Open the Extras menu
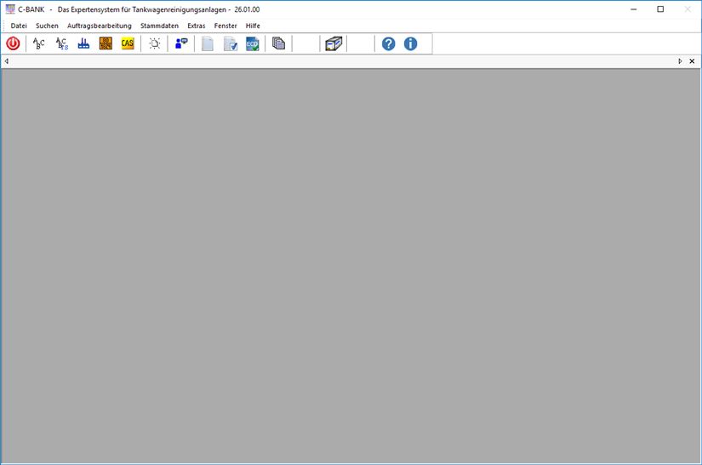 pos(197,26)
